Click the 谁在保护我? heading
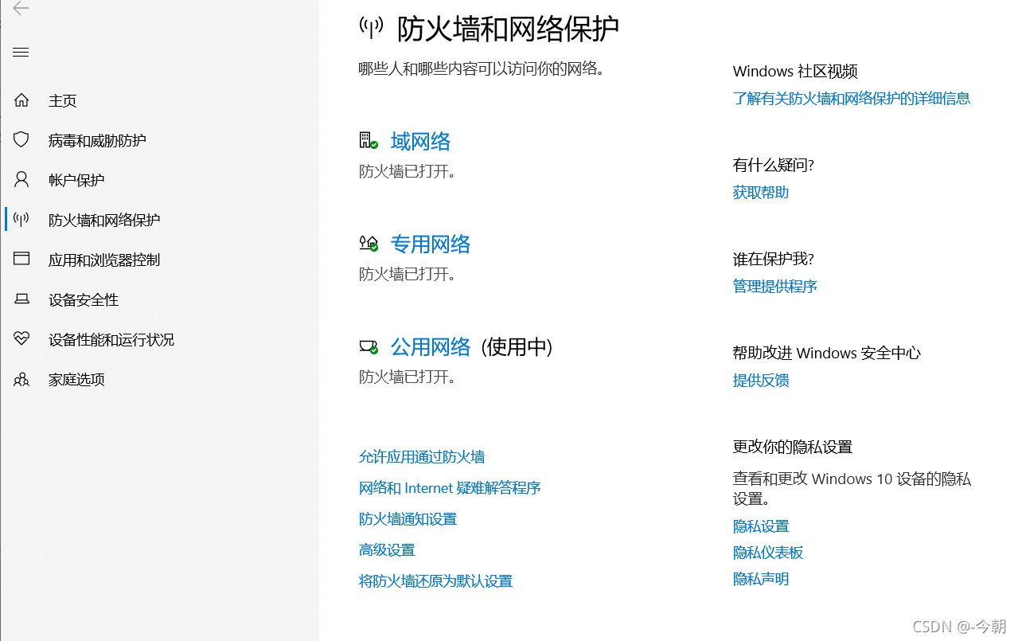This screenshot has height=641, width=1018. pos(774,259)
